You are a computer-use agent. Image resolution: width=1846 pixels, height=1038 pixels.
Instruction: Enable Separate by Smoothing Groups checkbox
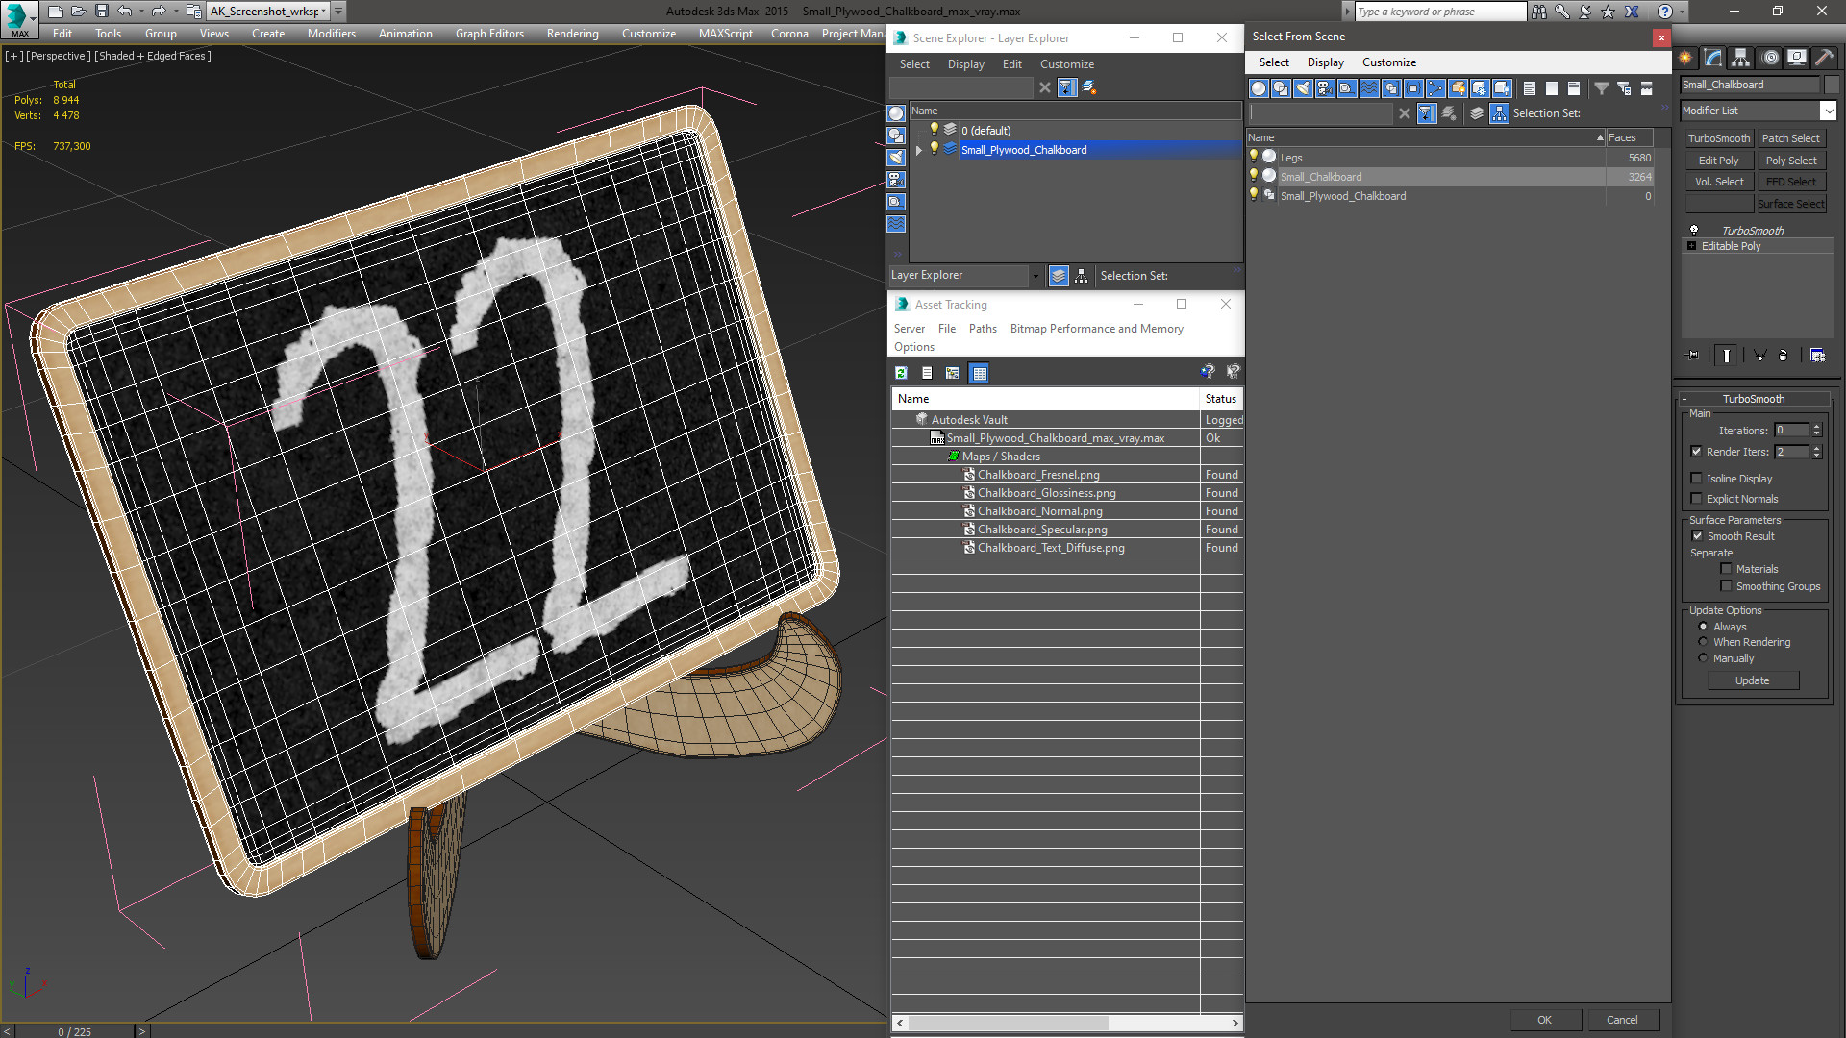tap(1727, 586)
